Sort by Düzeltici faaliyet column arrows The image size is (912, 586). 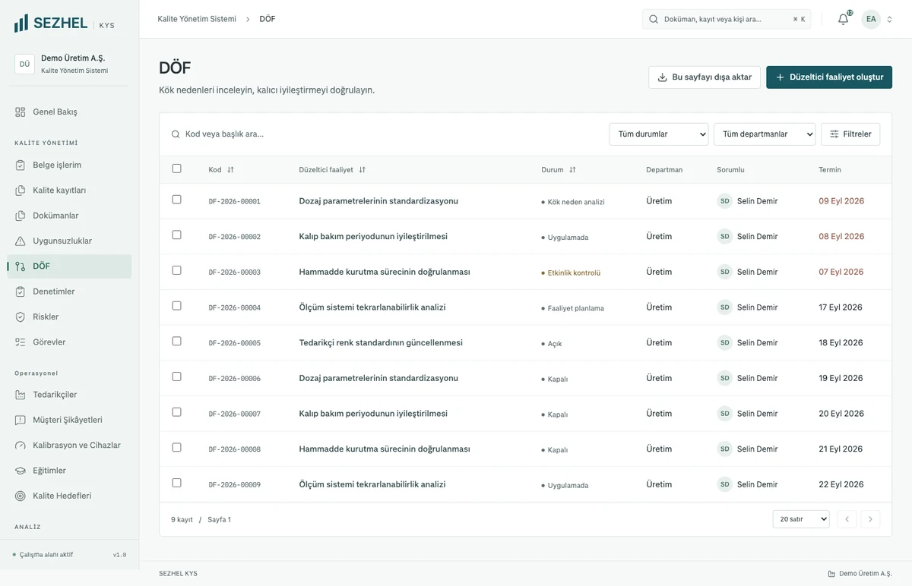pyautogui.click(x=362, y=170)
